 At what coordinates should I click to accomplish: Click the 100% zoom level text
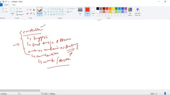152,94
